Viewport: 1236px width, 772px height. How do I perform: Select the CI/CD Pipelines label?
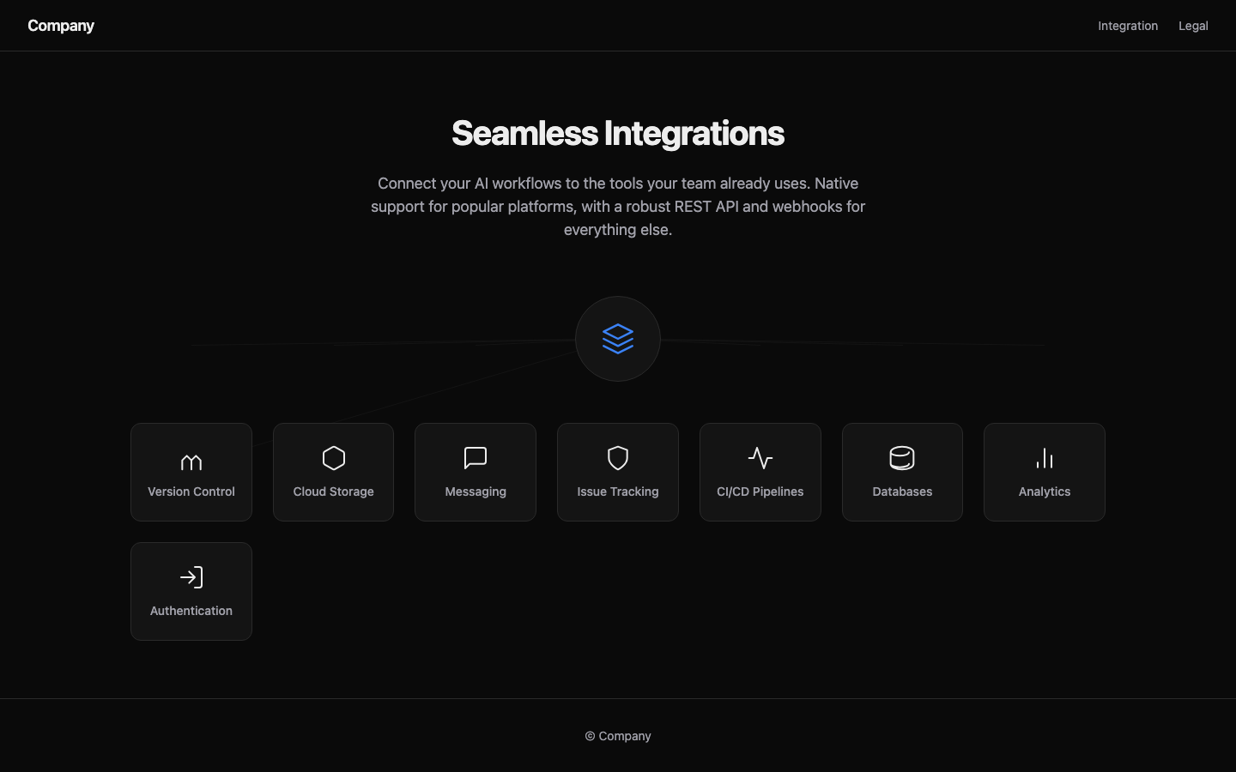click(760, 492)
